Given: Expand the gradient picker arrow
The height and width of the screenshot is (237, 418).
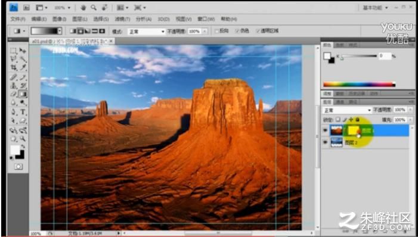Looking at the screenshot, I should coord(60,31).
